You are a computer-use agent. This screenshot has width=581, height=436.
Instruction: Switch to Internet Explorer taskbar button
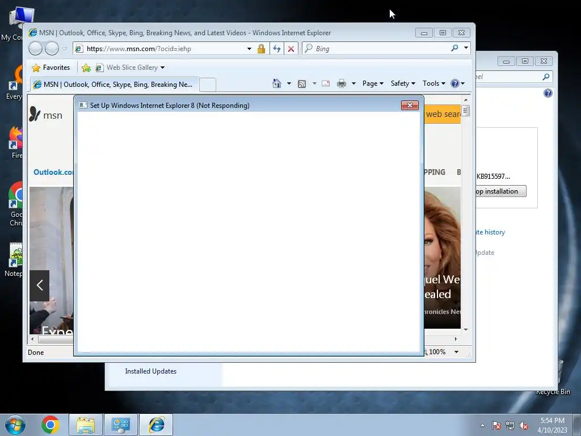point(156,425)
